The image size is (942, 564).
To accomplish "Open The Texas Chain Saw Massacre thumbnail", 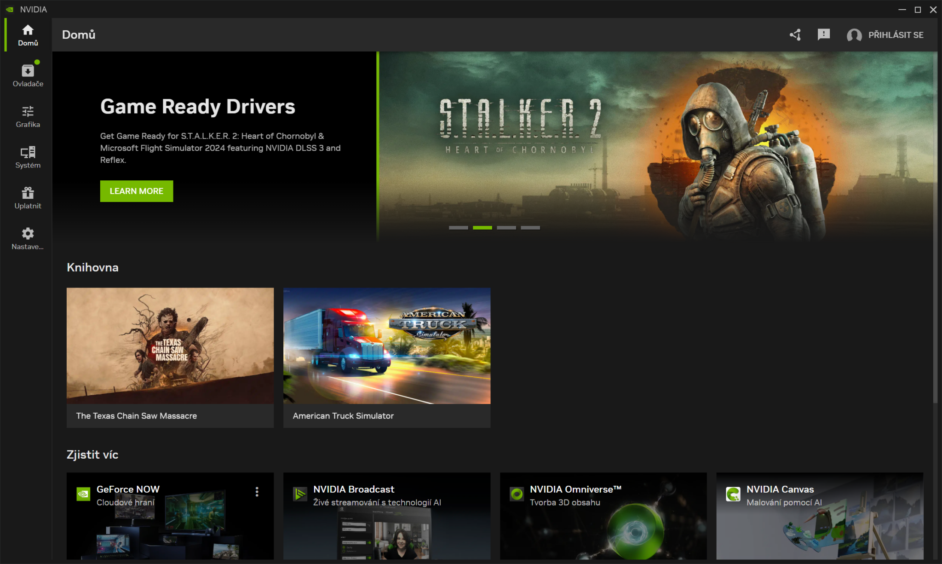I will coord(170,346).
